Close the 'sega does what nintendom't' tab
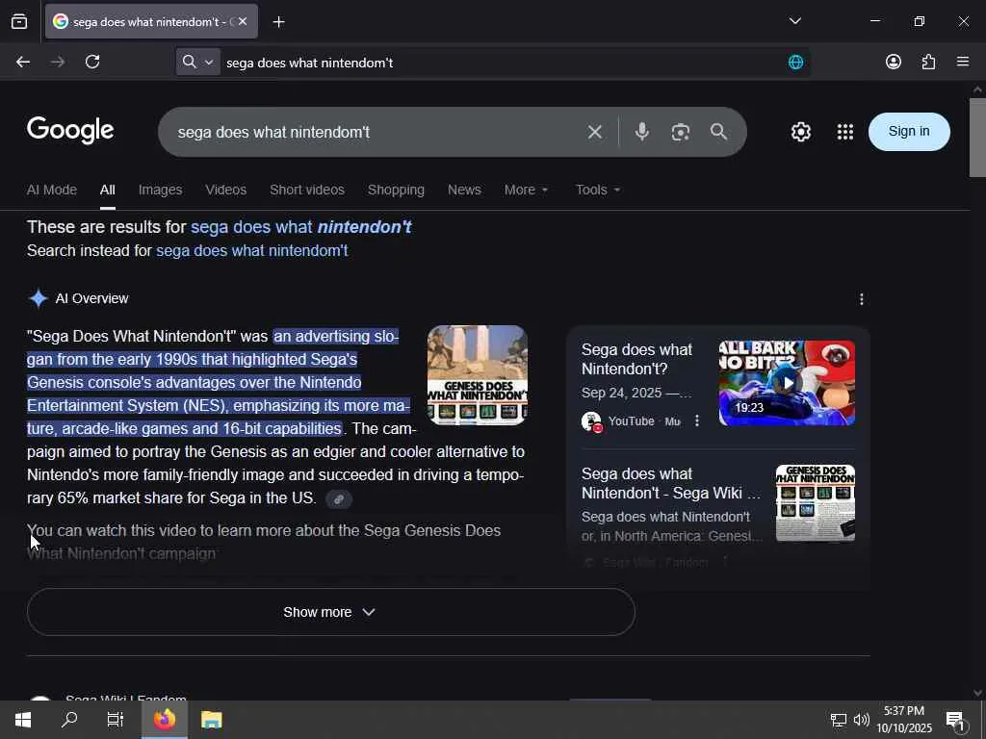This screenshot has height=739, width=986. (243, 21)
